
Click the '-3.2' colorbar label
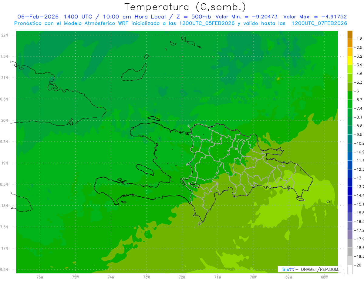(358, 56)
